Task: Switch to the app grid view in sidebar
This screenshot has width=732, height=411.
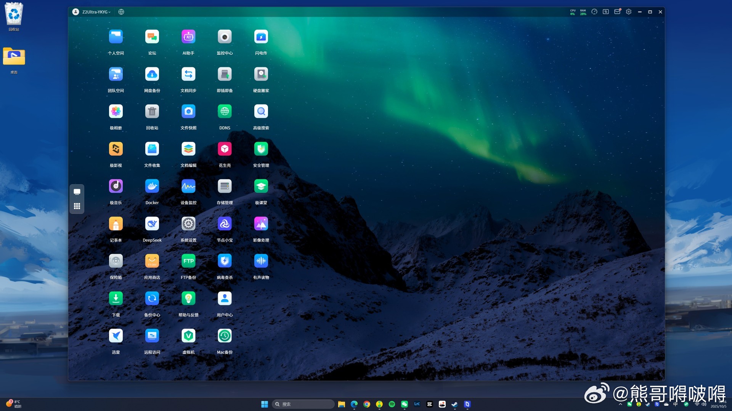Action: (x=77, y=206)
